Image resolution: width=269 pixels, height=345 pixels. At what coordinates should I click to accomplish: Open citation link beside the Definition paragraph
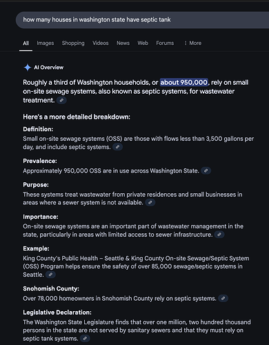click(117, 147)
